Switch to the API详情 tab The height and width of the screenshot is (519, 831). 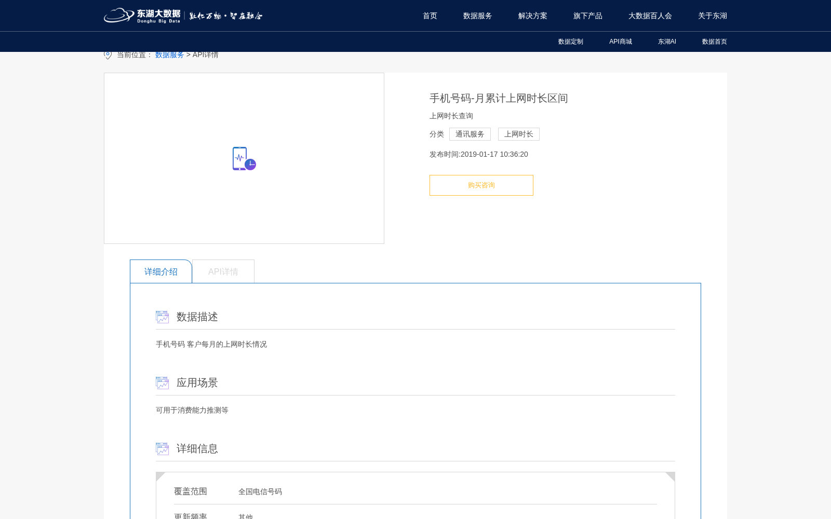pyautogui.click(x=223, y=271)
